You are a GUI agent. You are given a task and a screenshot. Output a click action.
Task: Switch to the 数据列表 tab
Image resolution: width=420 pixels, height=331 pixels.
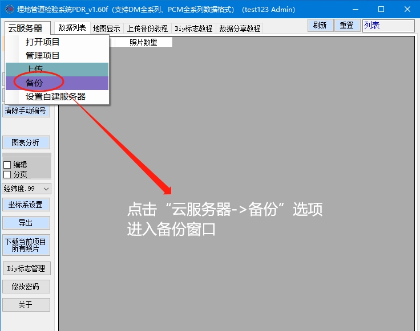(72, 28)
